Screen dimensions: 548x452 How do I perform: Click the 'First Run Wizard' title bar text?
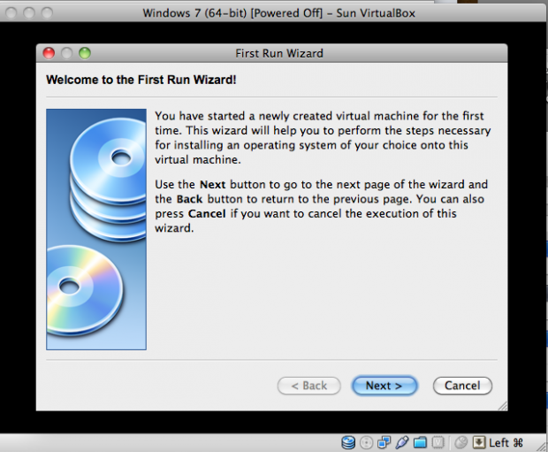click(279, 54)
